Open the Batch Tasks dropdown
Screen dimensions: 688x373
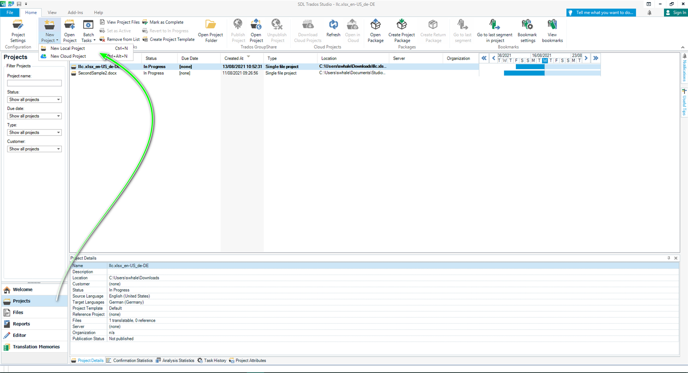point(88,31)
